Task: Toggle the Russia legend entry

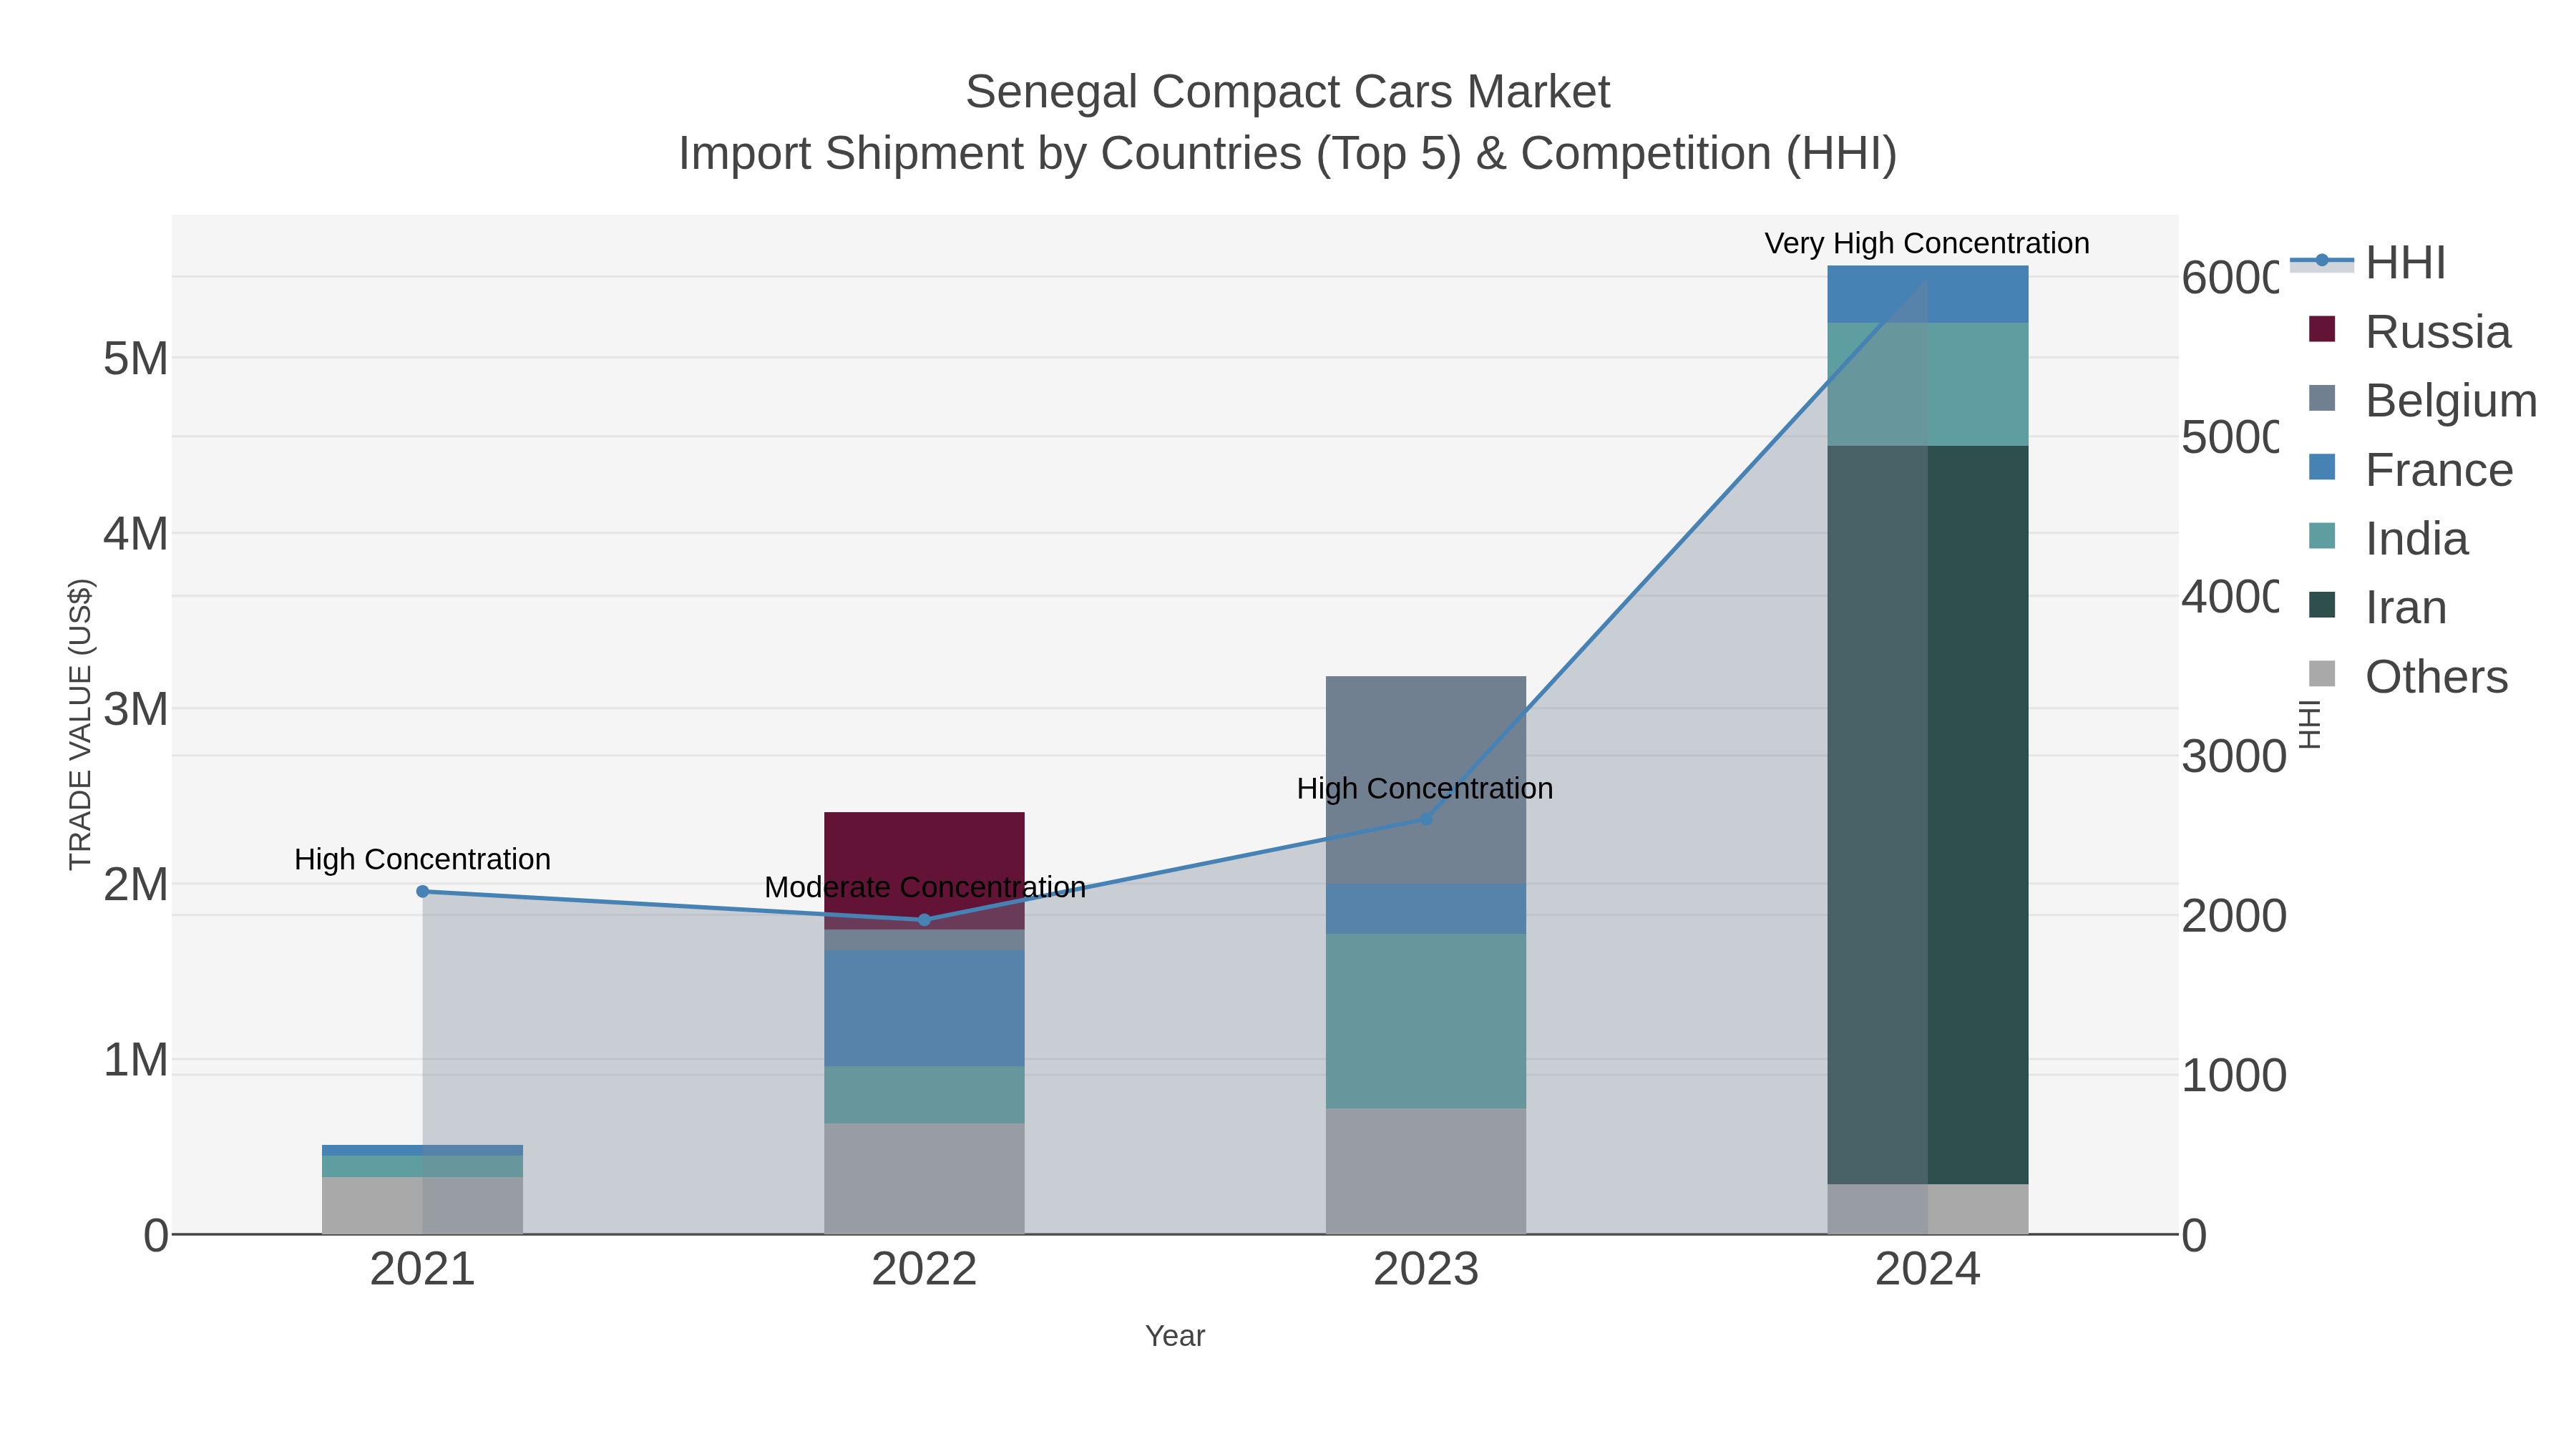Action: (2409, 331)
